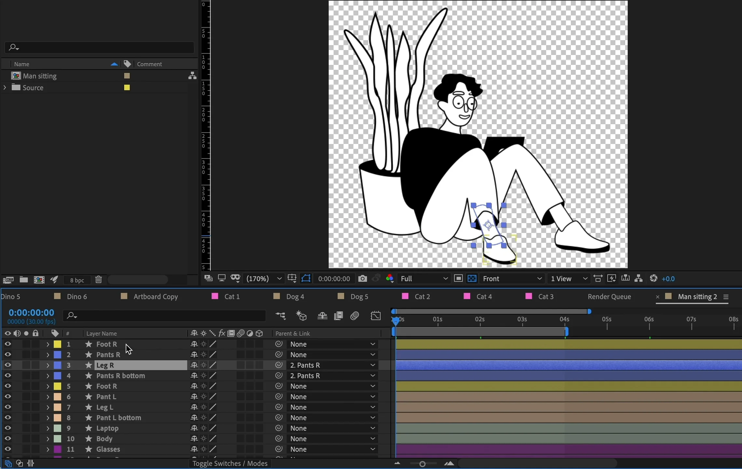742x469 pixels.
Task: Click the fast previews icon
Action: pos(611,278)
